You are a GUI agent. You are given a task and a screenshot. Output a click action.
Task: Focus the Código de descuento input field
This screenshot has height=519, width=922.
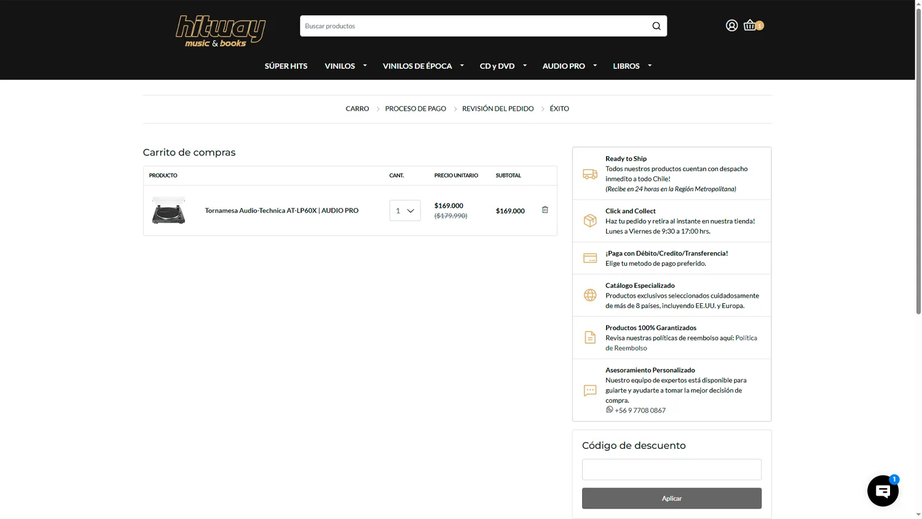pyautogui.click(x=672, y=469)
